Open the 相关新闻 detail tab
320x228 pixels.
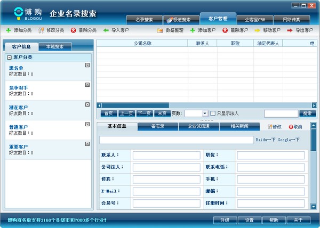click(x=239, y=126)
